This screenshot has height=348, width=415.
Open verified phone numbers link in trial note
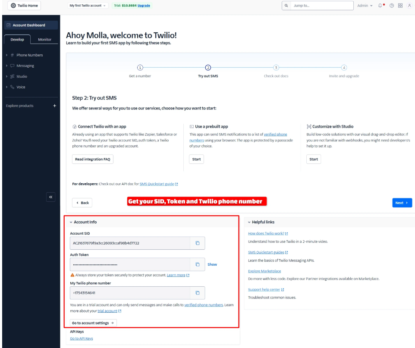204,305
